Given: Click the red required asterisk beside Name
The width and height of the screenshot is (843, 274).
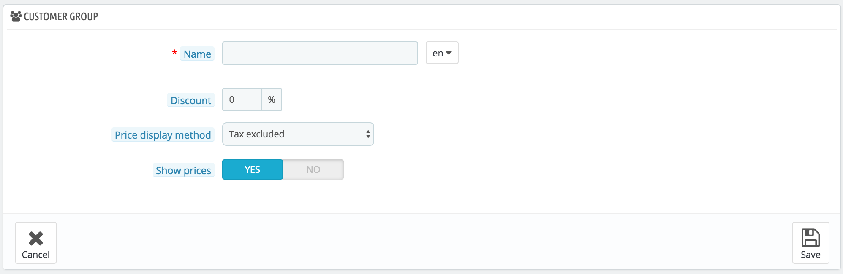Looking at the screenshot, I should (x=174, y=53).
